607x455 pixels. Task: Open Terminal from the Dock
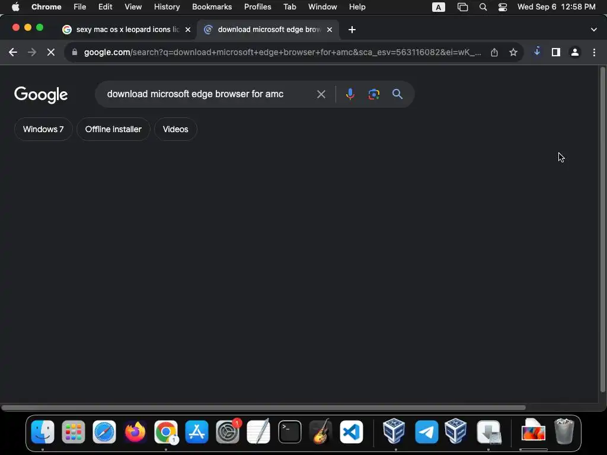coord(289,432)
